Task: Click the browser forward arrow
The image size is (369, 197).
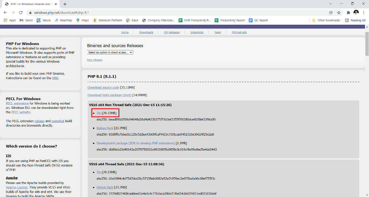Action: click(13, 13)
